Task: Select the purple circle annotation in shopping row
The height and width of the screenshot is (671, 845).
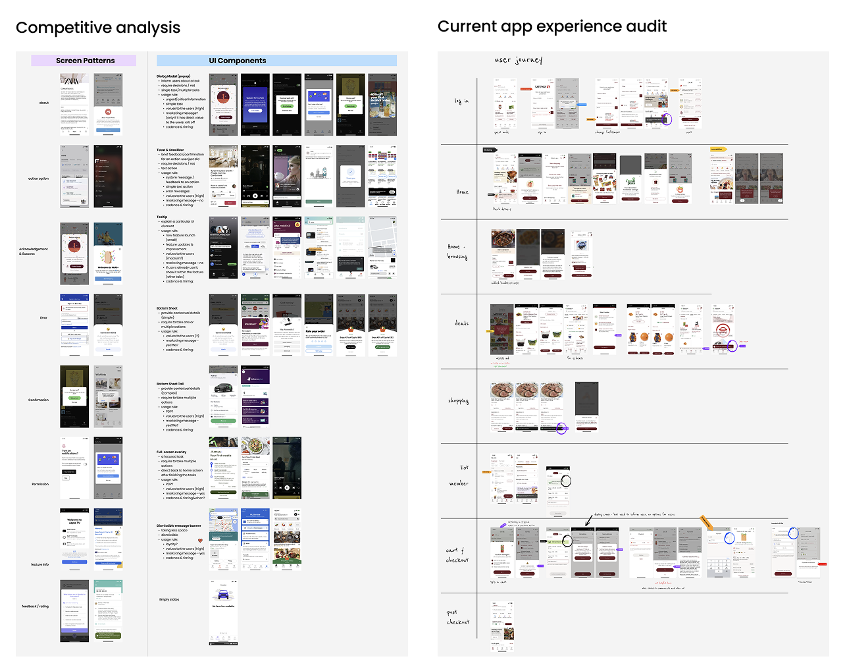Action: click(x=561, y=429)
